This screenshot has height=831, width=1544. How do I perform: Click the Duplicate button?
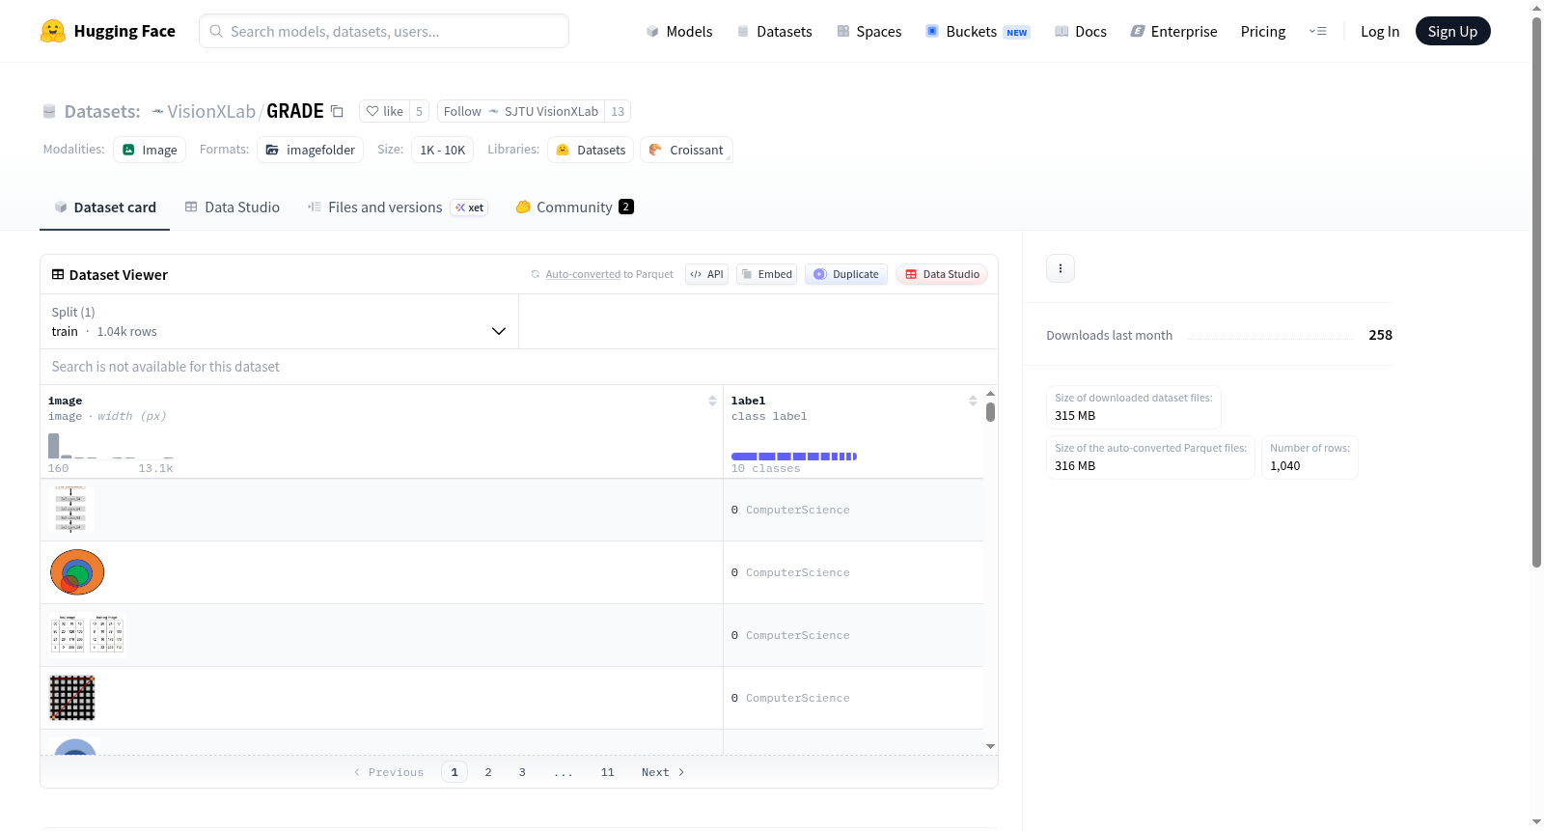click(x=846, y=274)
